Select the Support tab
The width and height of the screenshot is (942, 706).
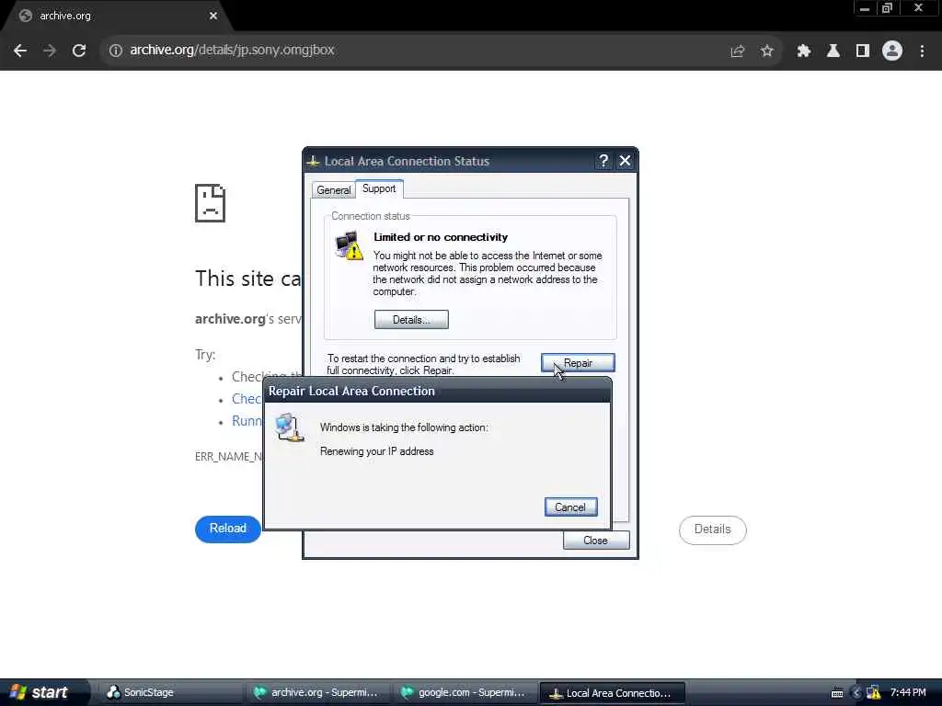pos(379,188)
